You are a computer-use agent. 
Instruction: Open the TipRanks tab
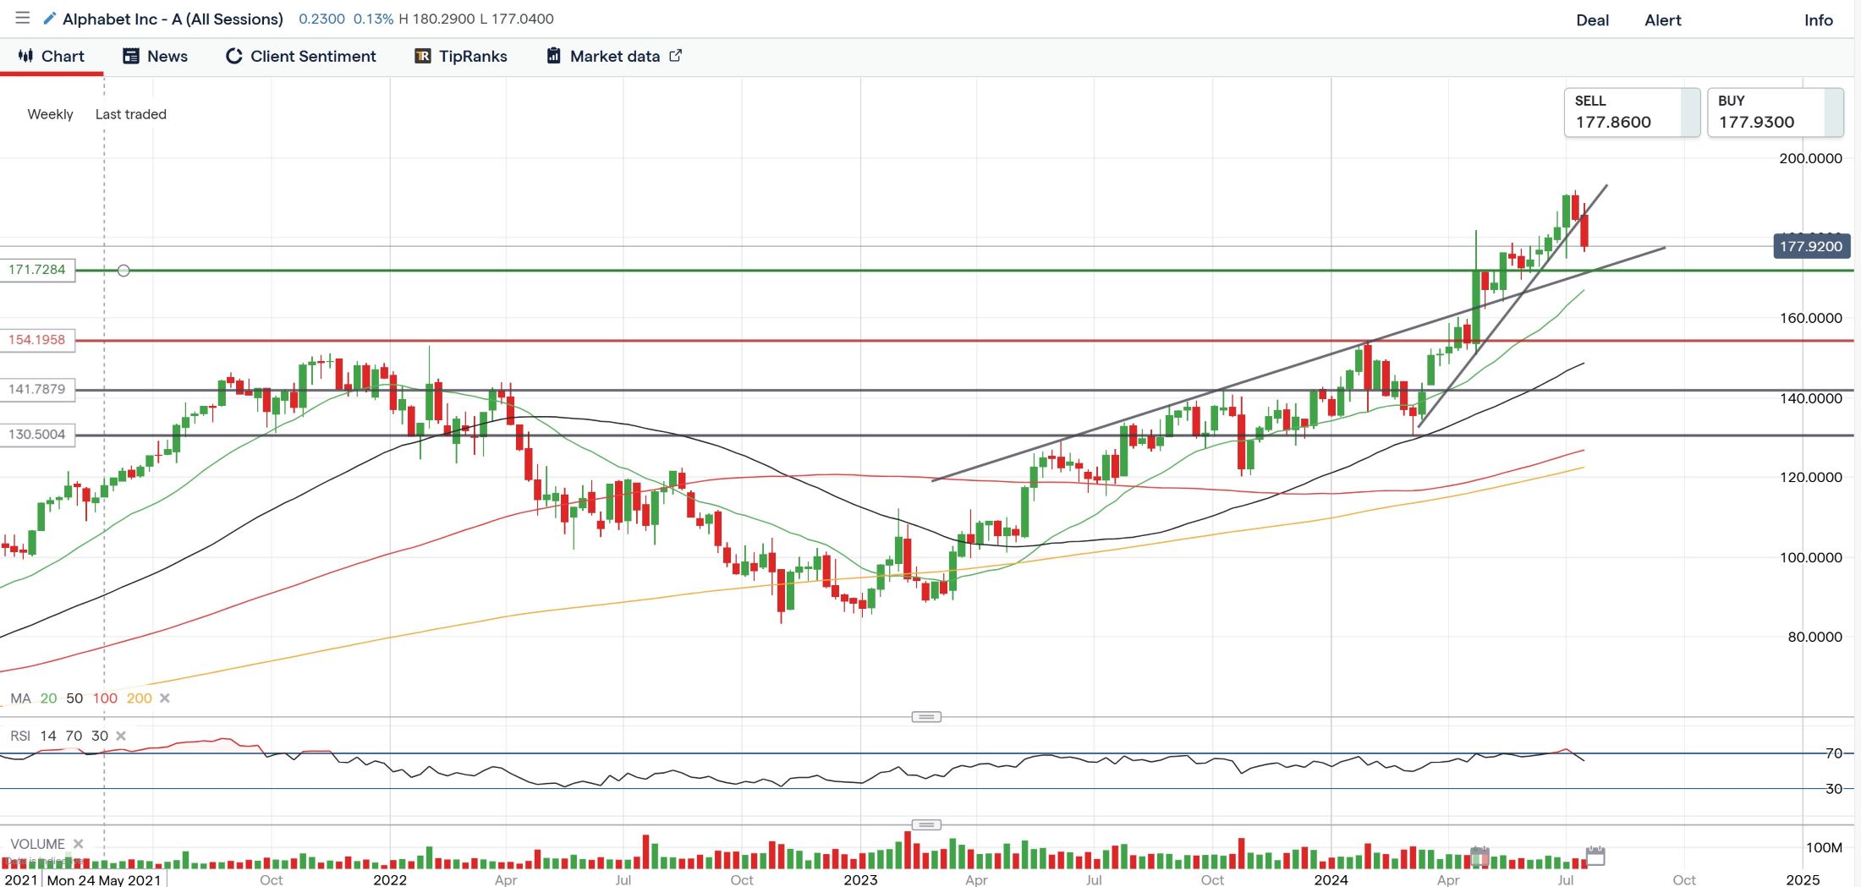pyautogui.click(x=461, y=57)
